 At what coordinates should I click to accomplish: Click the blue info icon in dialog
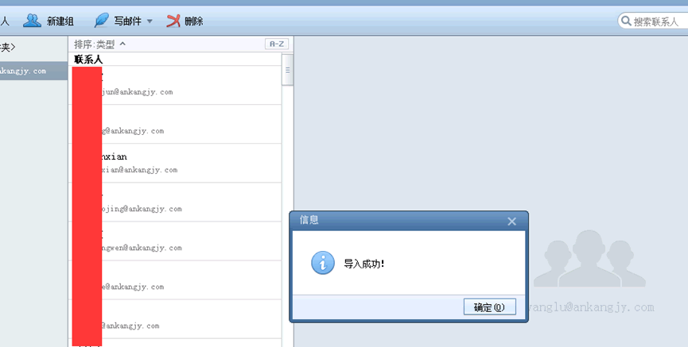322,263
